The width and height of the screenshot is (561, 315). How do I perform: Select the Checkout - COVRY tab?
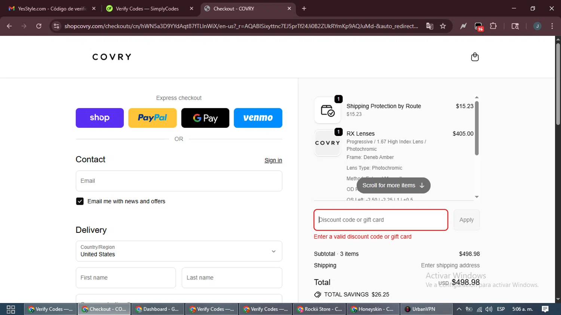247,9
